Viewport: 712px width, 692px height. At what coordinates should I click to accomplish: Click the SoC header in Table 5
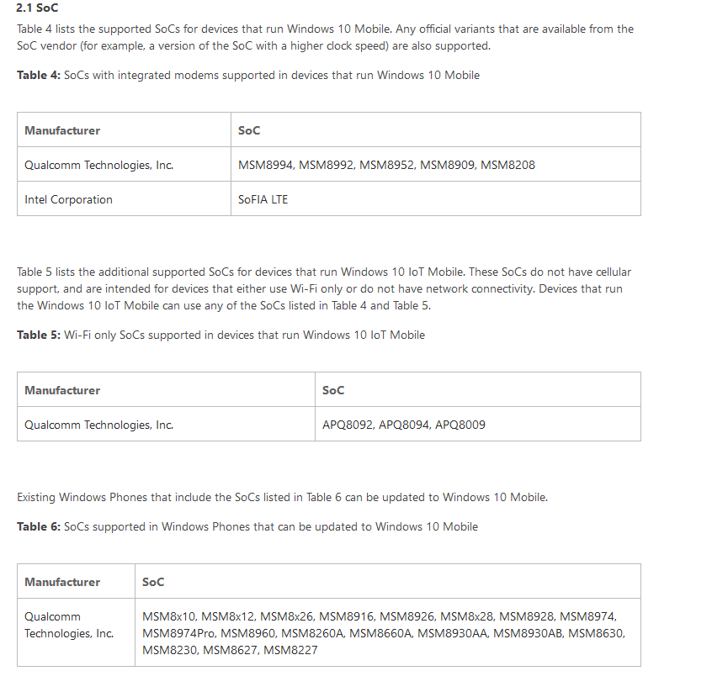tap(478, 389)
